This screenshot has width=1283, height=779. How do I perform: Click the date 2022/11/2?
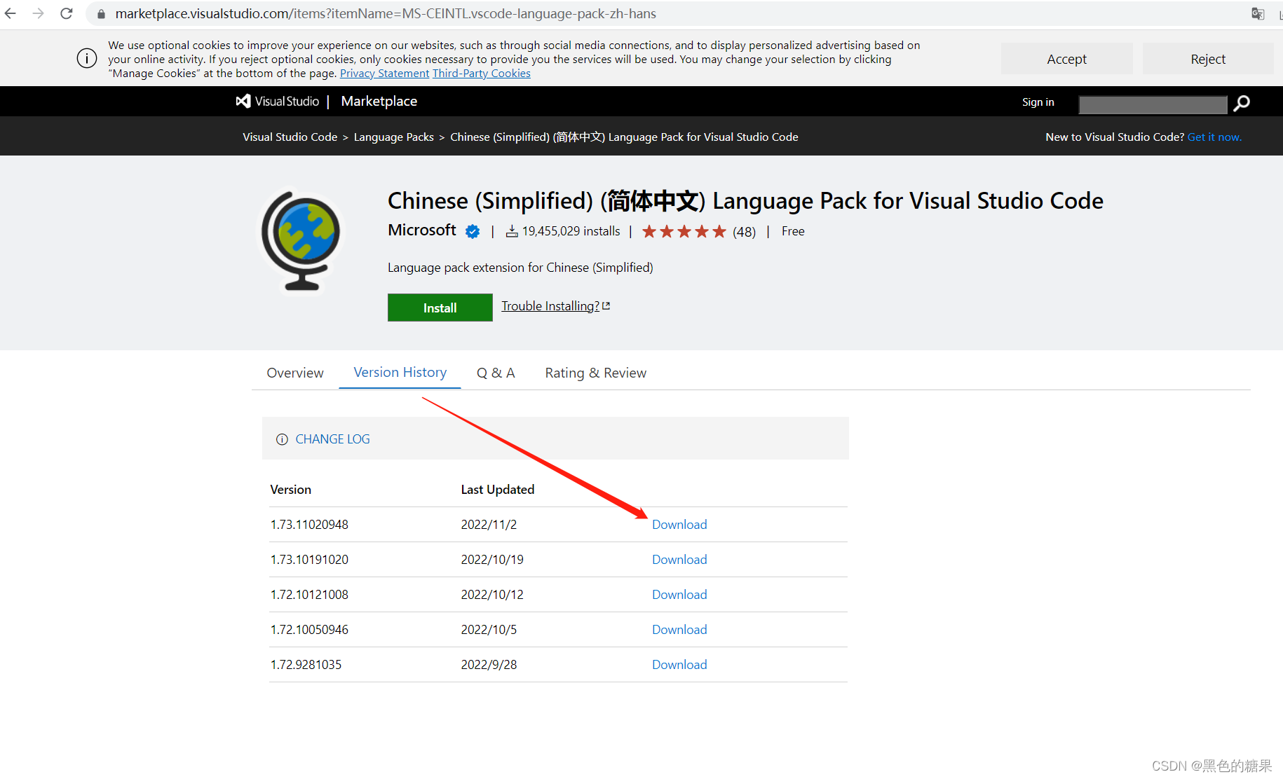click(x=489, y=525)
